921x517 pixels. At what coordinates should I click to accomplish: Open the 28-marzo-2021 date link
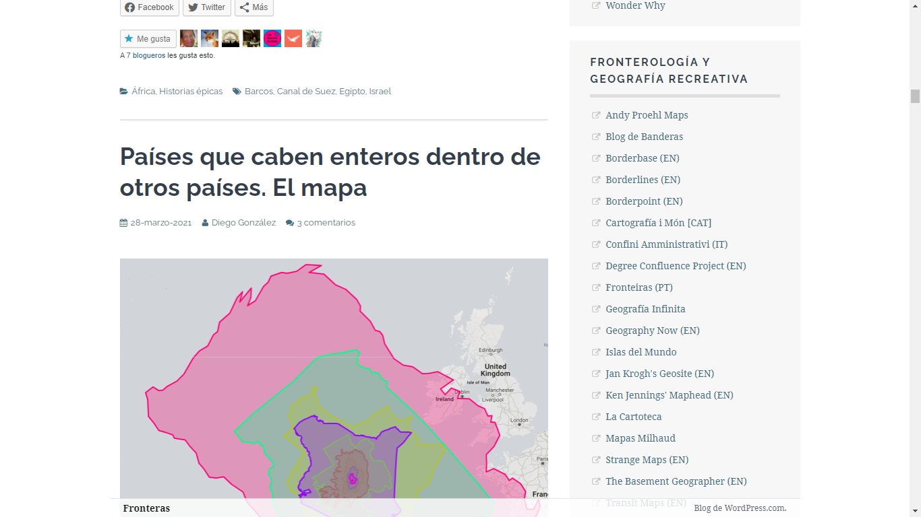[x=161, y=223]
